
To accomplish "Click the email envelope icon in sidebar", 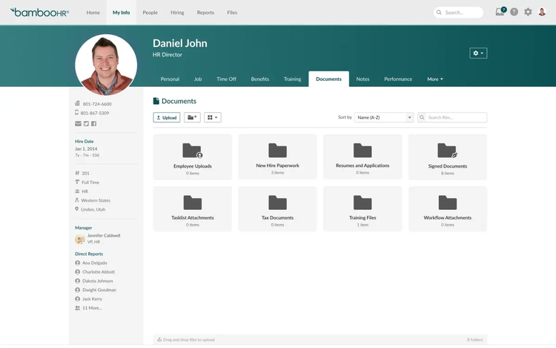I will pyautogui.click(x=78, y=123).
